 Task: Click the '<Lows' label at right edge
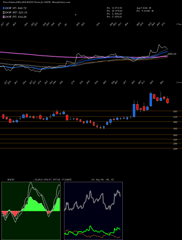pyautogui.click(x=179, y=82)
